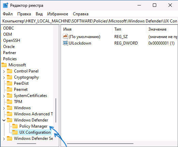The image size is (178, 147).
Task: Expand the Windows key
Action: click(x=4, y=108)
